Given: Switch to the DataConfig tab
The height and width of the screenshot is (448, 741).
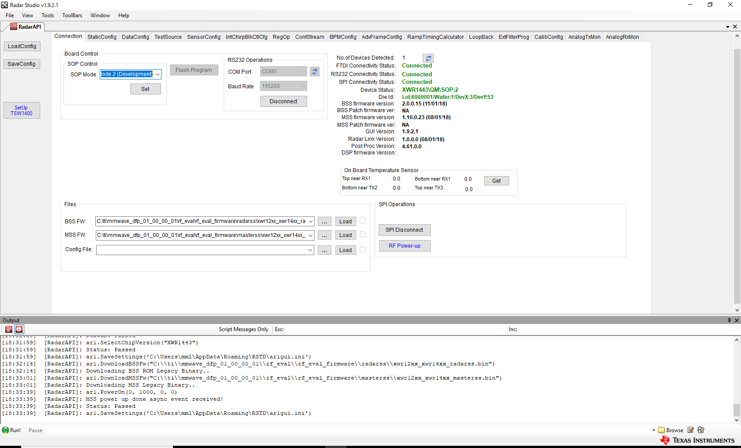Looking at the screenshot, I should 135,37.
